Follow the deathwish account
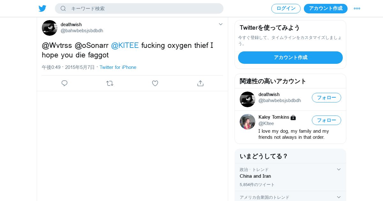The image size is (383, 201). (x=326, y=98)
